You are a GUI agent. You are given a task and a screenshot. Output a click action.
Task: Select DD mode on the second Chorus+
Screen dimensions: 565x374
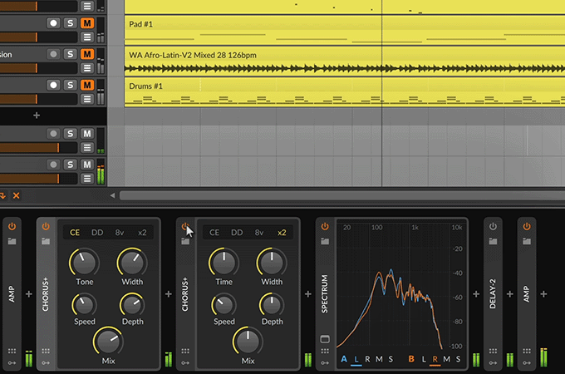[x=237, y=233]
